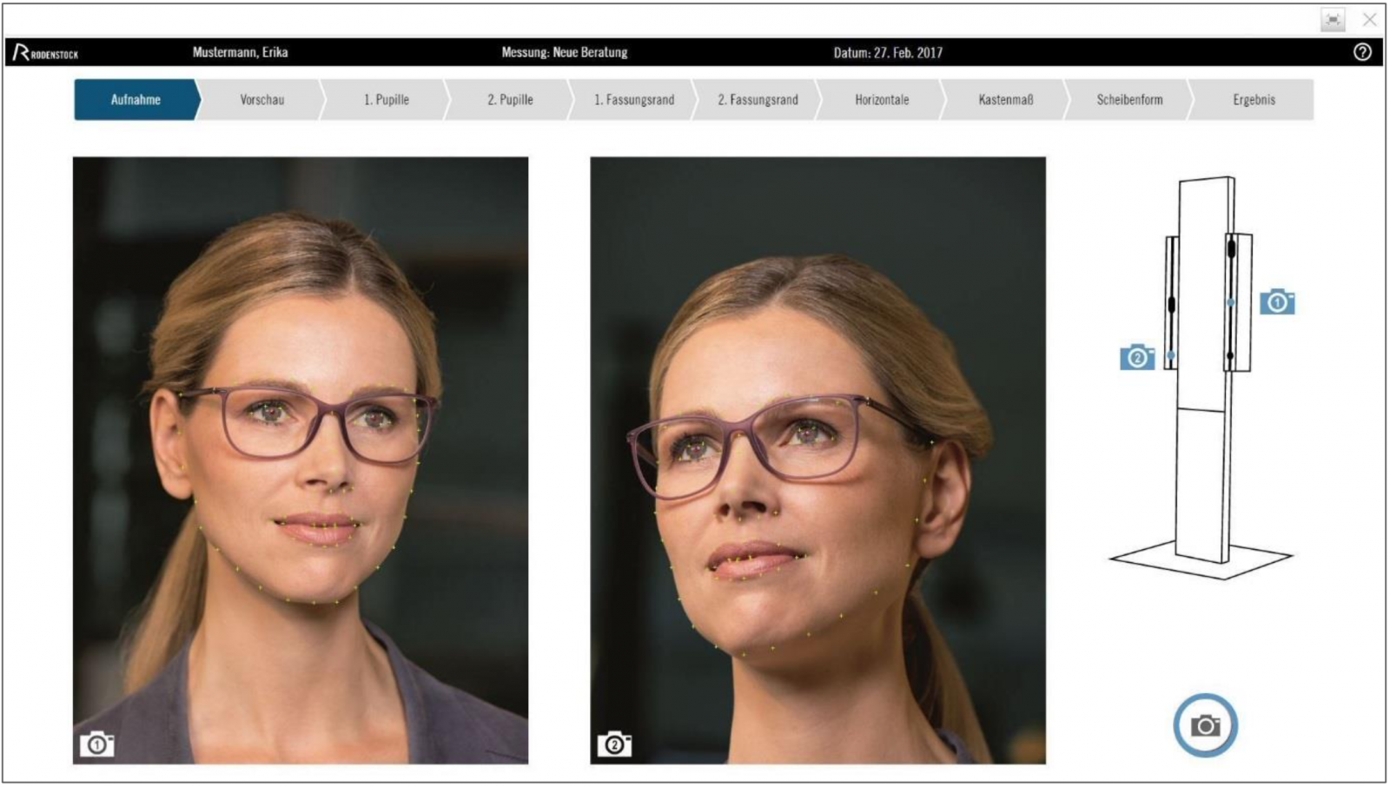Screen dimensions: 1390x787
Task: Open the Horizontale step
Action: (882, 100)
